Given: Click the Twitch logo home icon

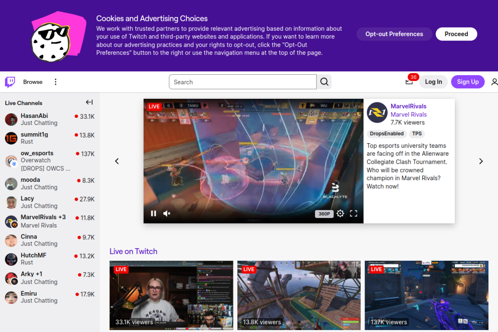Looking at the screenshot, I should point(10,82).
